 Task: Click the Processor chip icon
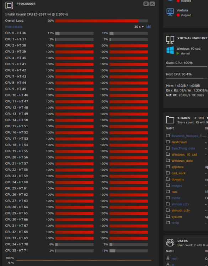point(9,5)
